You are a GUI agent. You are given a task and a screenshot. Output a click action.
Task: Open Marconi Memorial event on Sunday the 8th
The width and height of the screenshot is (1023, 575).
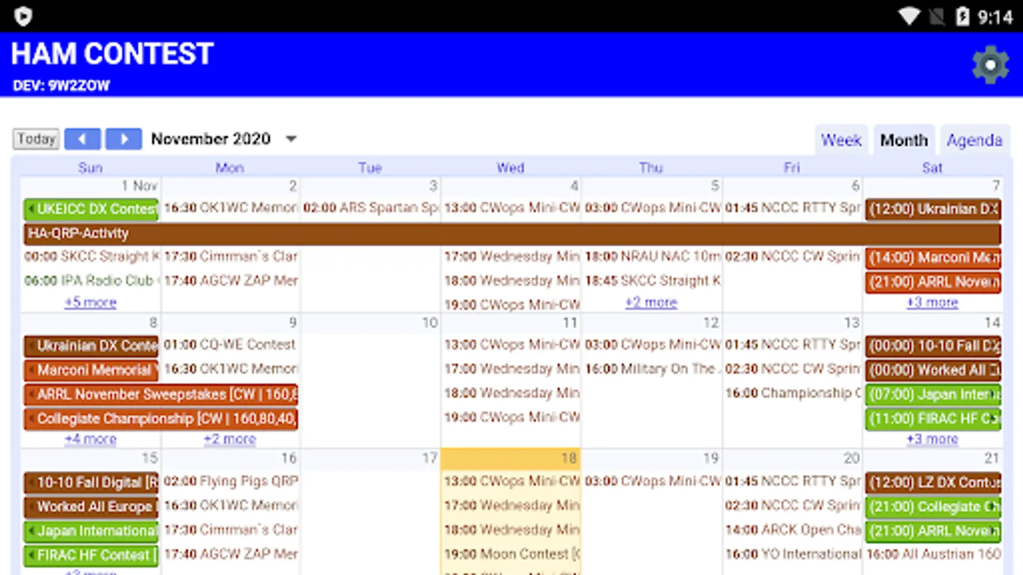coord(91,370)
